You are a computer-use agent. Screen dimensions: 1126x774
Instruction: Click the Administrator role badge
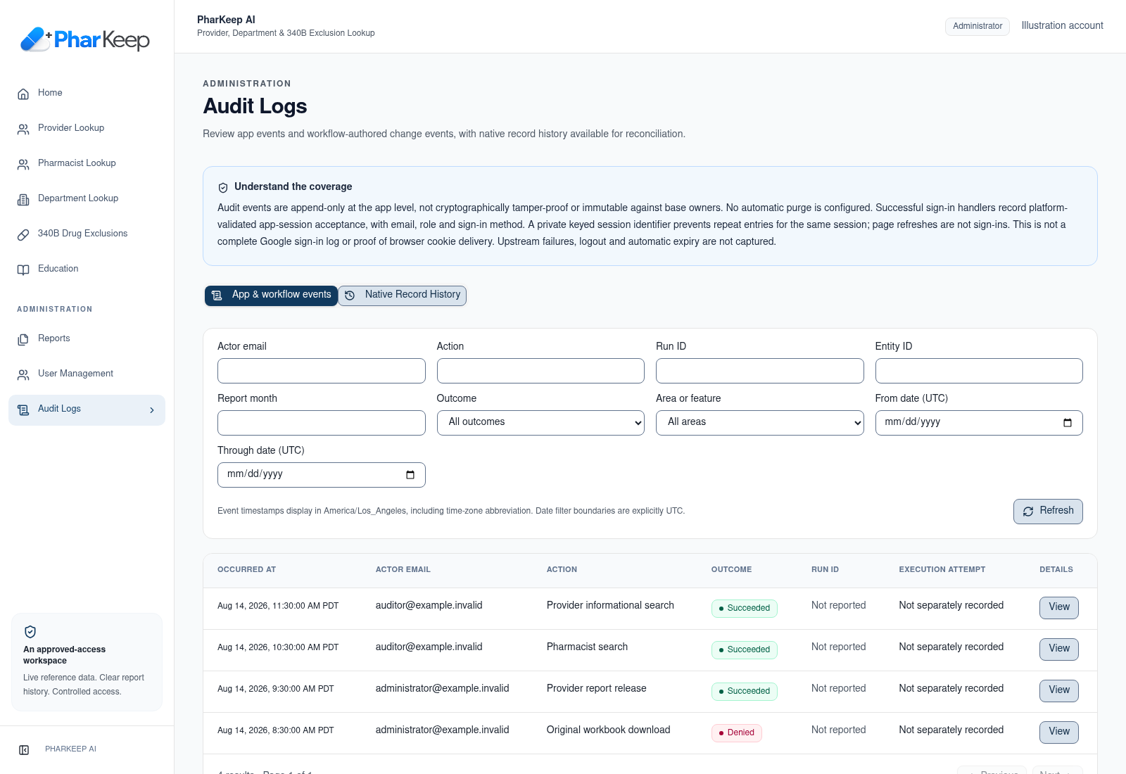pyautogui.click(x=978, y=27)
